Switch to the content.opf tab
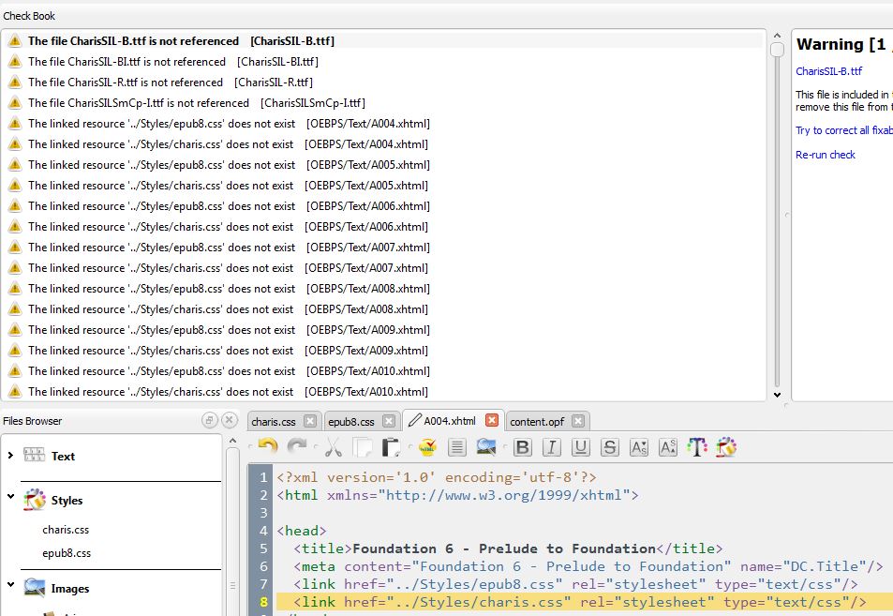This screenshot has height=616, width=893. pos(537,422)
